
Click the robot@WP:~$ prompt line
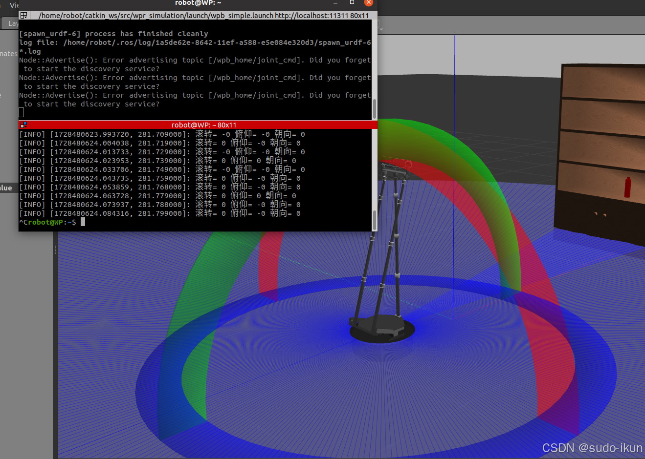pyautogui.click(x=52, y=222)
